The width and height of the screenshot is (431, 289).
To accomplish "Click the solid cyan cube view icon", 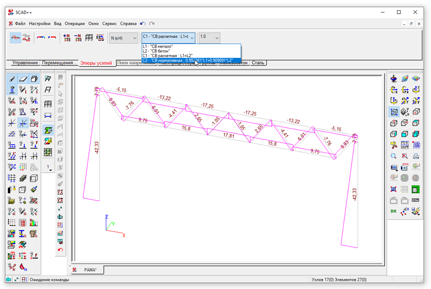I will point(404,134).
